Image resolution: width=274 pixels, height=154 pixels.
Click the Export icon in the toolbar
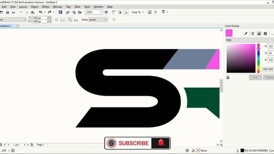point(74,12)
